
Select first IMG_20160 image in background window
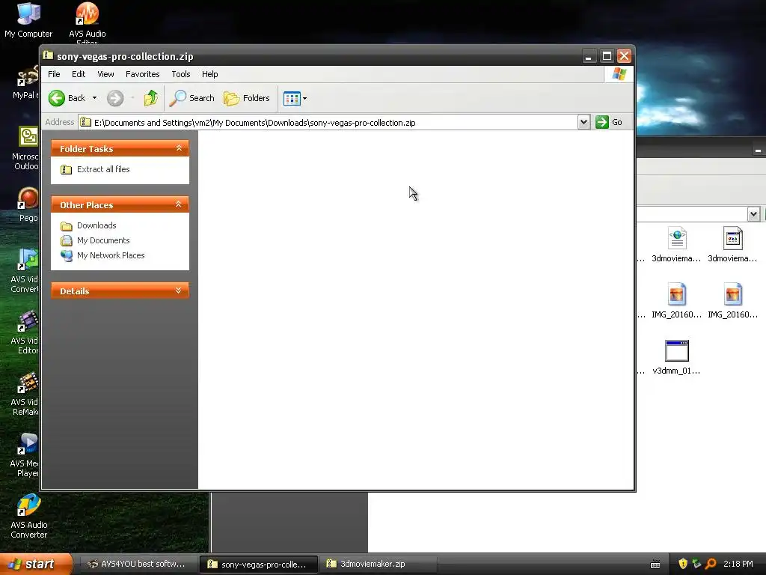(676, 301)
